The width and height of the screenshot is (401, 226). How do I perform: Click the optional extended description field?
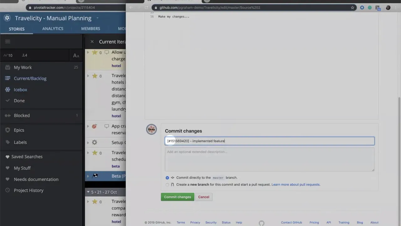[269, 159]
